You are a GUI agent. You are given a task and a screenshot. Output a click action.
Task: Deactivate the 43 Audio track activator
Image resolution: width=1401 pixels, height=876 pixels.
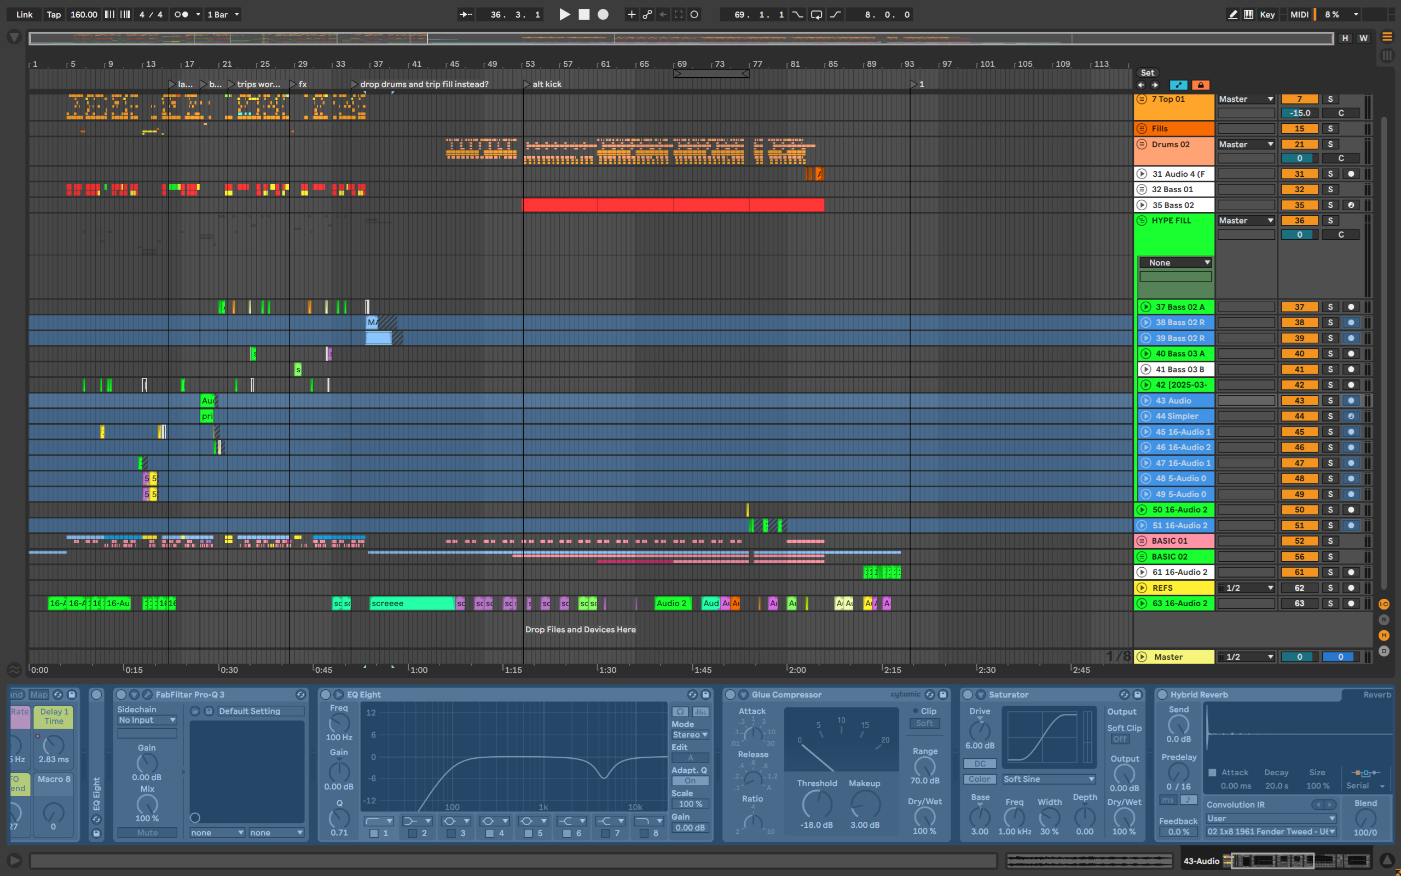(1299, 400)
